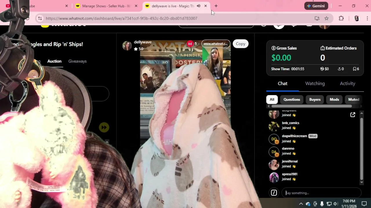The height and width of the screenshot is (208, 371).
Task: Click the Show Time 00:01:55 counter
Action: pos(288,69)
